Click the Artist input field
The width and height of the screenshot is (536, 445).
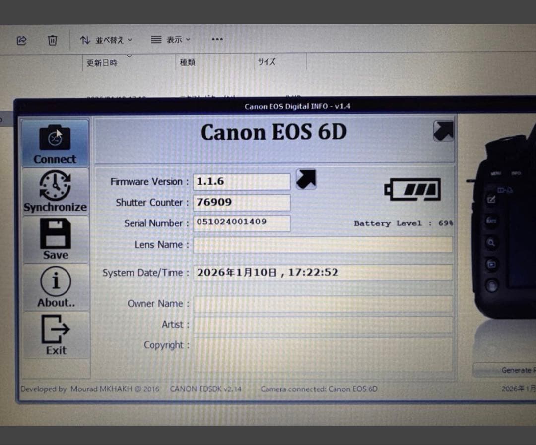pyautogui.click(x=323, y=325)
